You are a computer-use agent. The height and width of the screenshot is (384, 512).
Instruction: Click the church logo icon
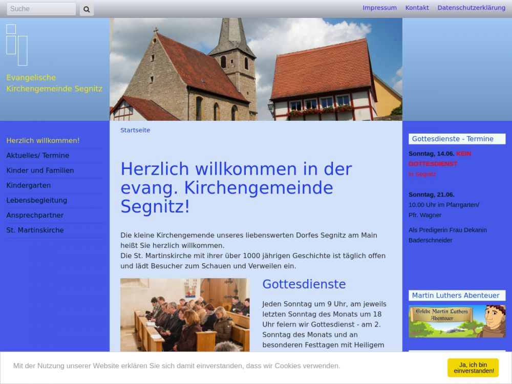(17, 45)
